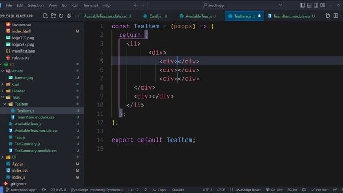
Task: Click the New File icon in Explorer
Action: click(46, 16)
